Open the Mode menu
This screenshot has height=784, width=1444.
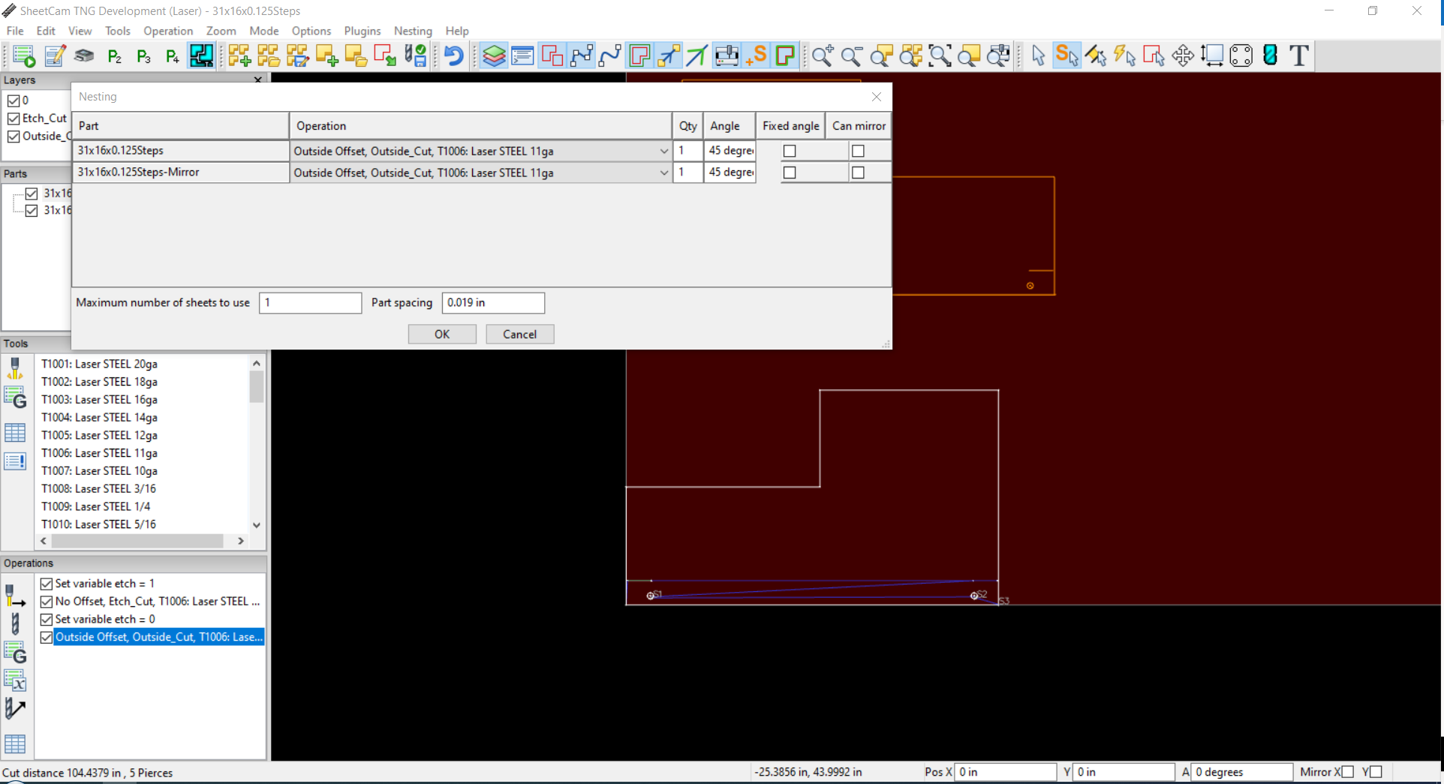pyautogui.click(x=264, y=31)
